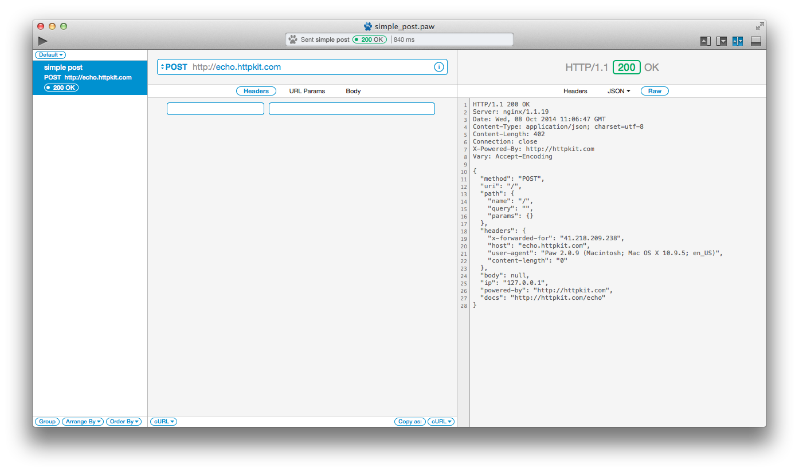Open the response Headers tab
This screenshot has width=799, height=472.
tap(575, 91)
